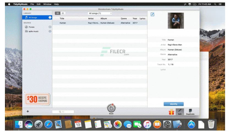This screenshot has height=133, width=230.
Task: Click the Title field value Human in details
Action: (171, 40)
